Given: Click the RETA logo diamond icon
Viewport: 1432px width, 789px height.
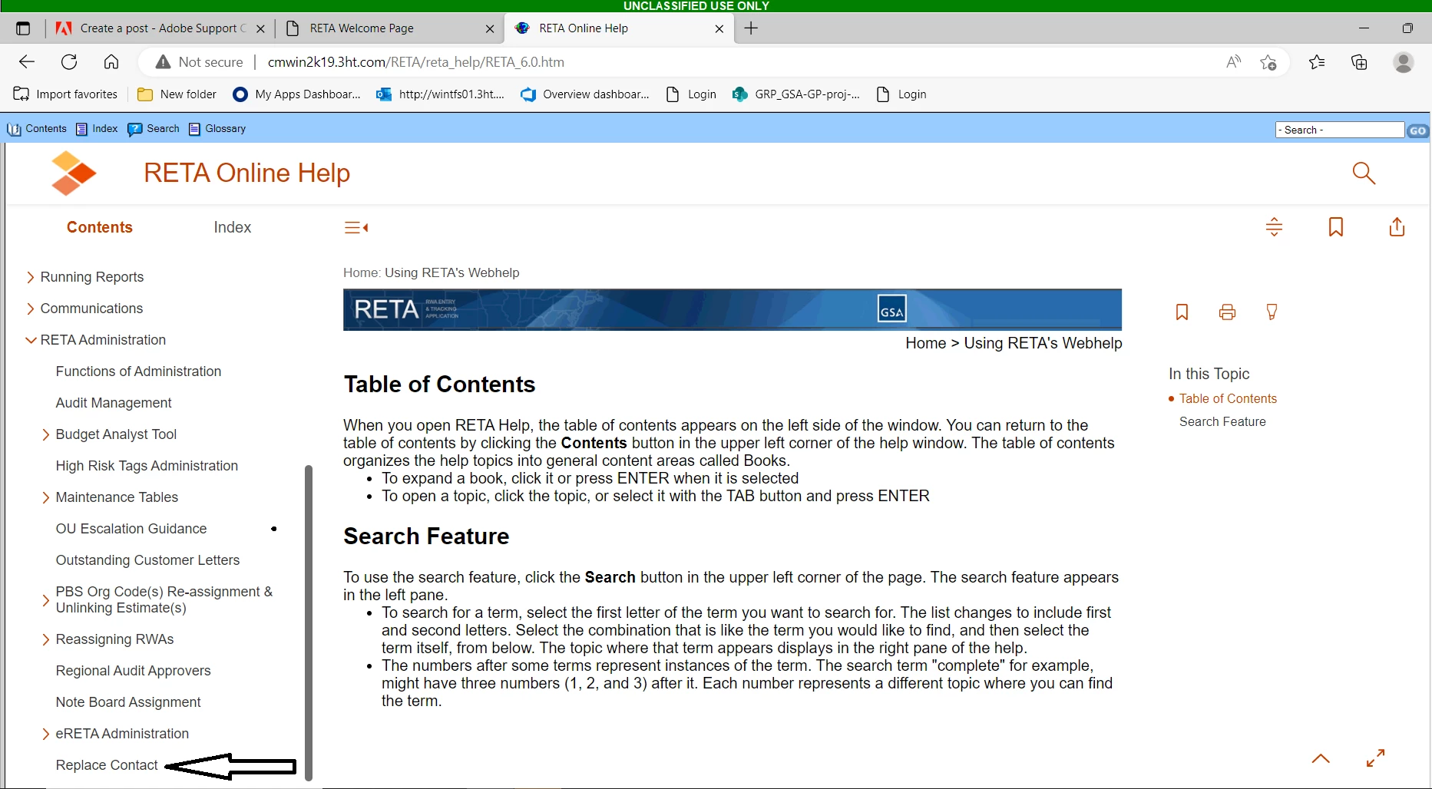Looking at the screenshot, I should click(73, 173).
